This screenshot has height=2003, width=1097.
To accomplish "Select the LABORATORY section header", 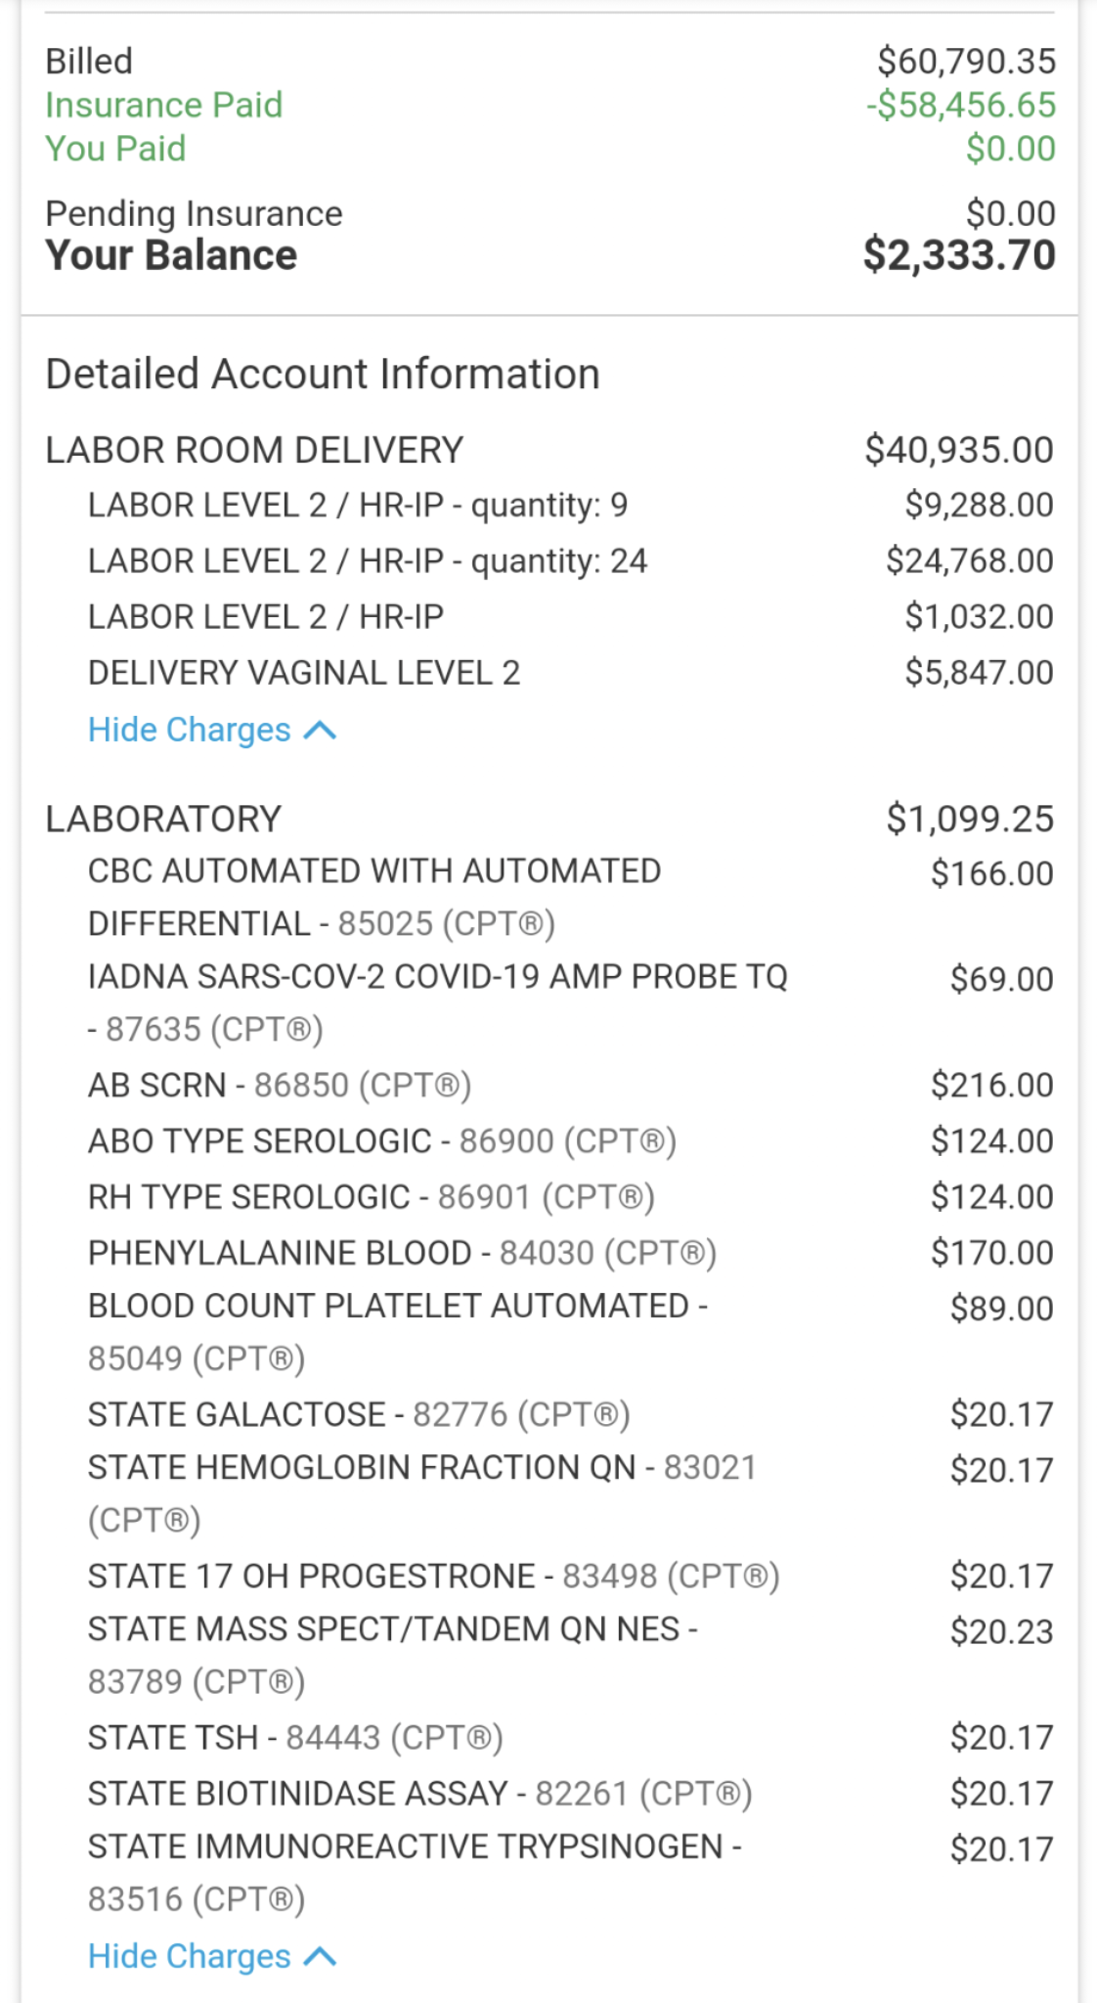I will [x=163, y=819].
